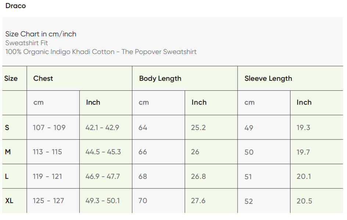Select the L size row label
Screen dimensions: 347x220
tap(7, 177)
